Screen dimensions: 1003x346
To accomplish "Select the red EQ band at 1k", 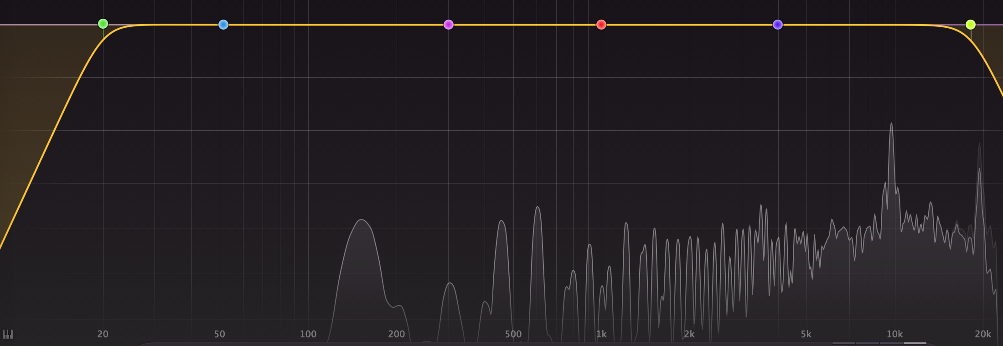I will (x=601, y=25).
